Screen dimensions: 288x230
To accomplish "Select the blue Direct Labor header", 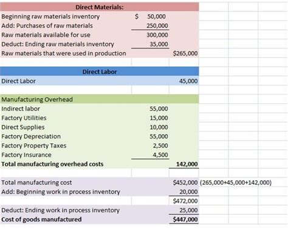I will 99,72.
